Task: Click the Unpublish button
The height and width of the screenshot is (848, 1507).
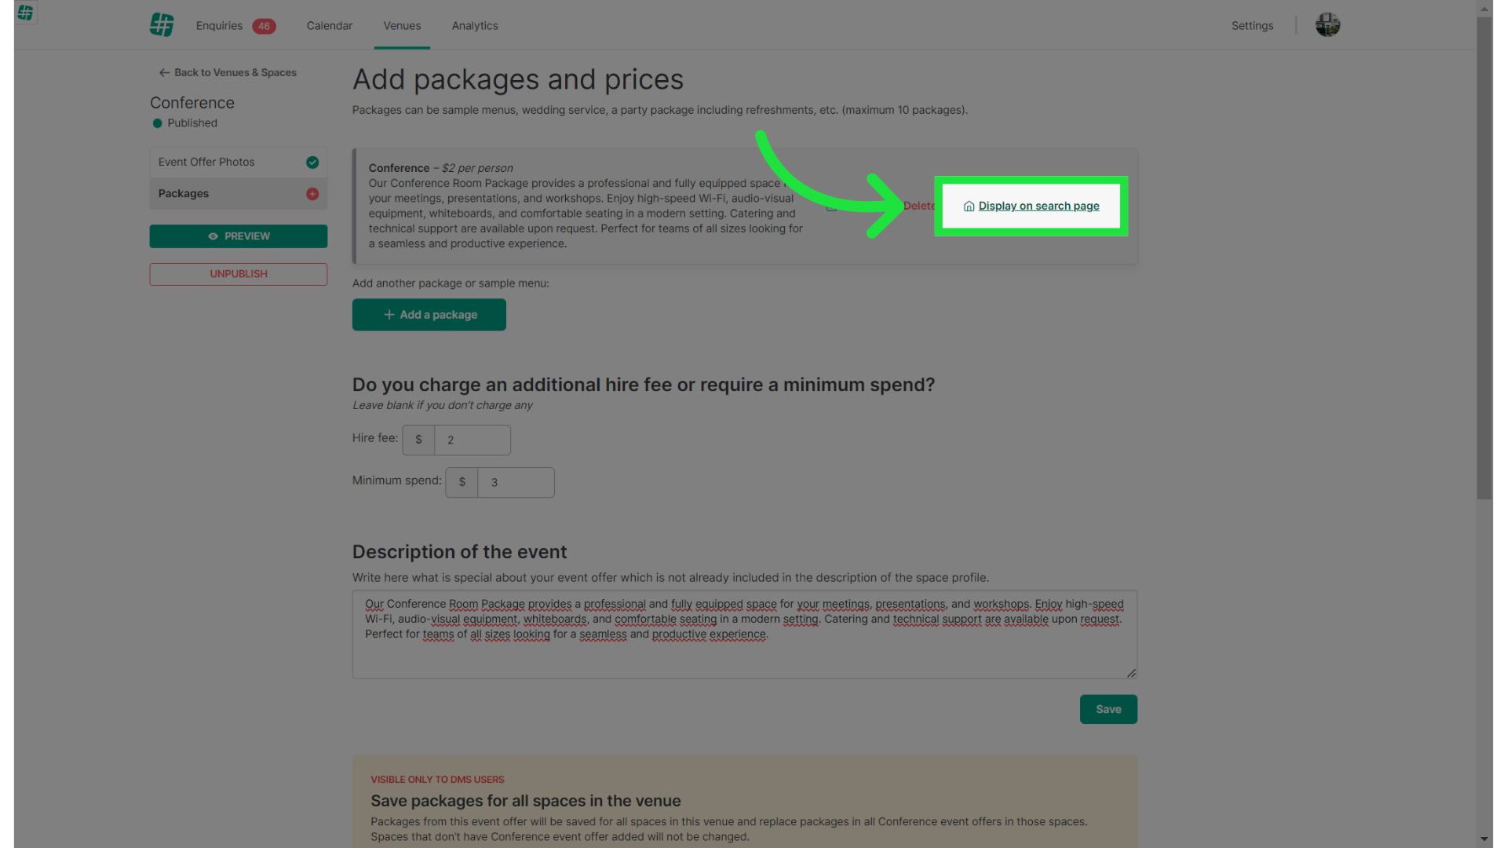Action: 239,274
